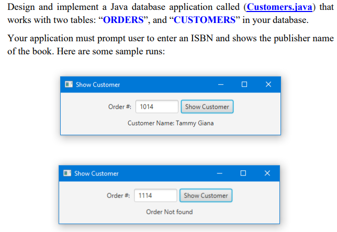The height and width of the screenshot is (232, 337).
Task: Select the 'Customer Name: Tammy Giana' result text
Action: tap(171, 123)
